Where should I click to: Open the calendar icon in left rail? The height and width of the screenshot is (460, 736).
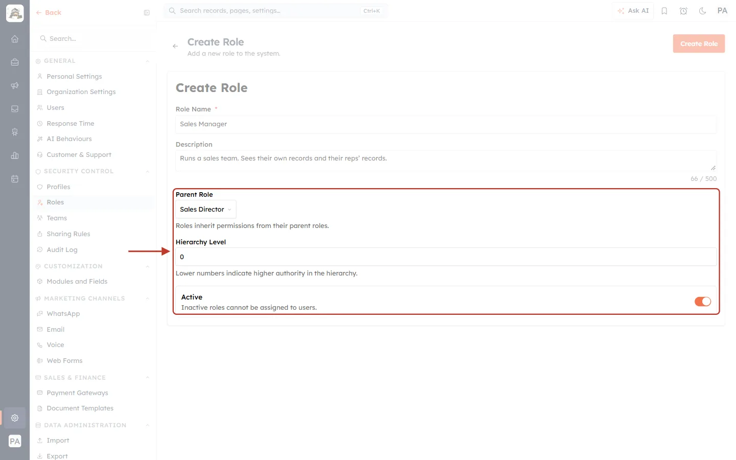click(15, 179)
